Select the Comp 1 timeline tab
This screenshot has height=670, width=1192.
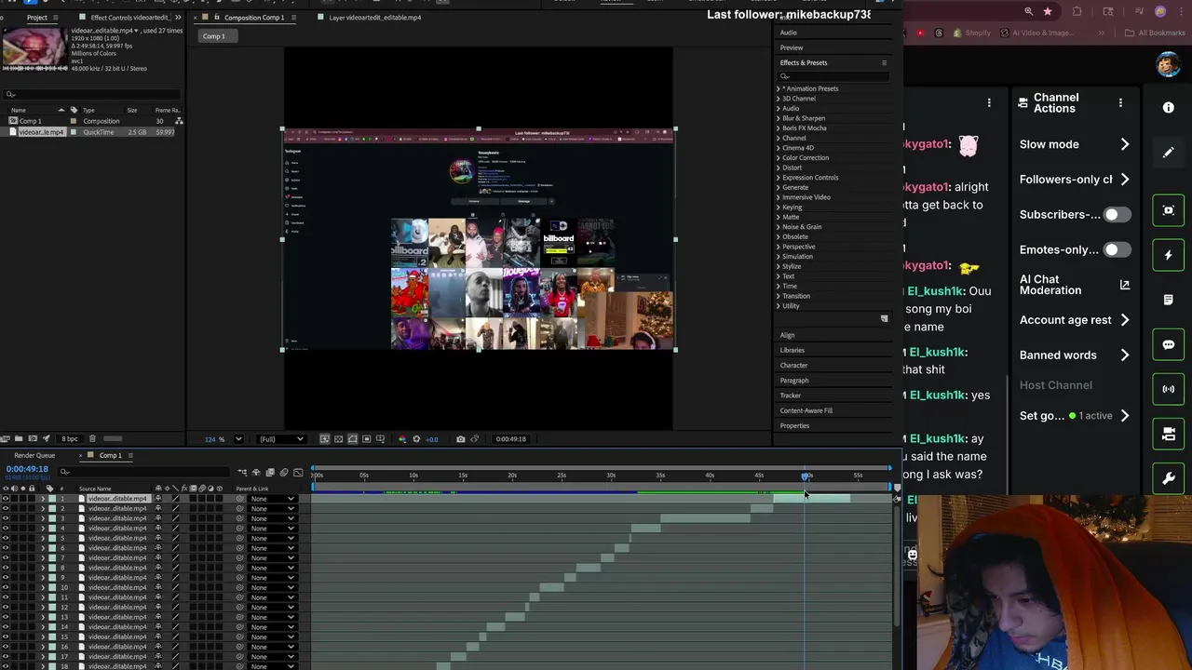coord(110,455)
